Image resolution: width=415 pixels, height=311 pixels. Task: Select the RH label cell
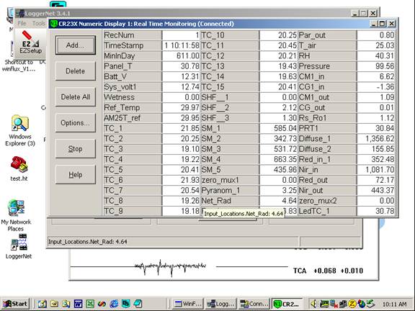[327, 56]
